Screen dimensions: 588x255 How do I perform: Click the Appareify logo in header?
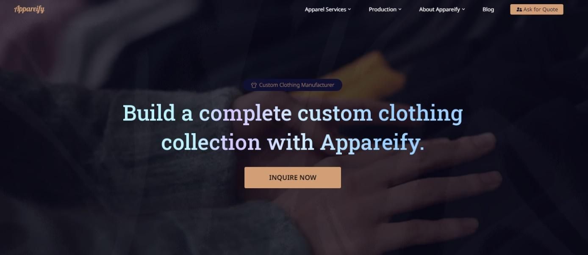click(29, 9)
